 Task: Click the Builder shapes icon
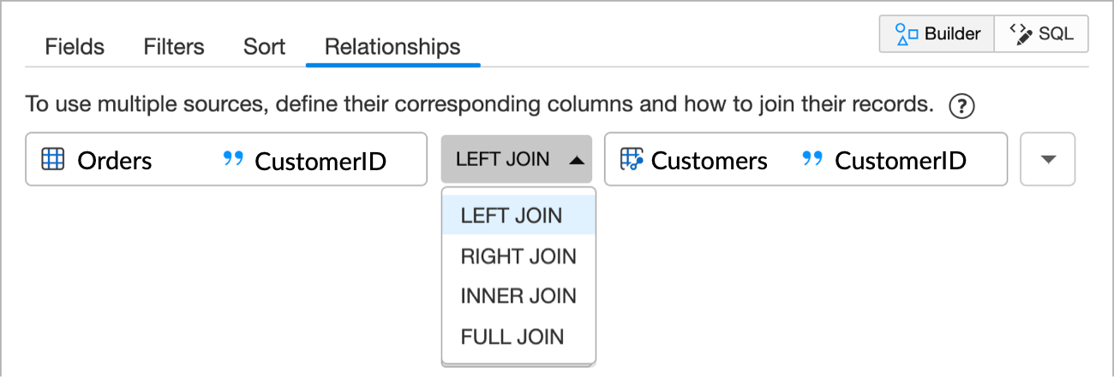tap(905, 34)
